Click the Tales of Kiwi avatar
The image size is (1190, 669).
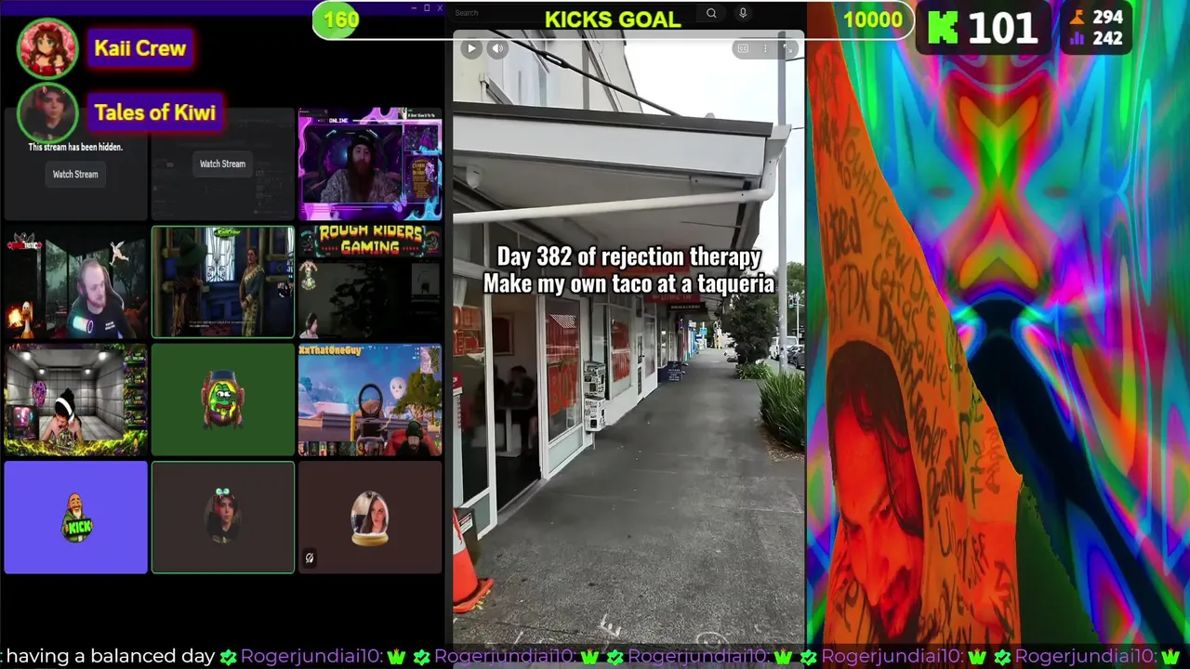(x=47, y=113)
